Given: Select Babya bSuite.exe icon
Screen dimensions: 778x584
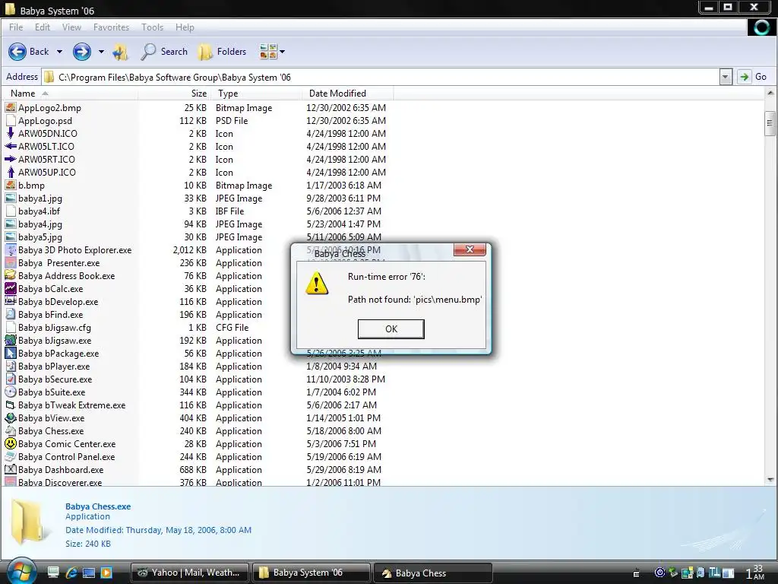Looking at the screenshot, I should coord(11,392).
